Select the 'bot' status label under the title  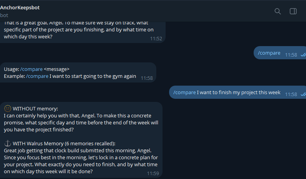coord(4,15)
